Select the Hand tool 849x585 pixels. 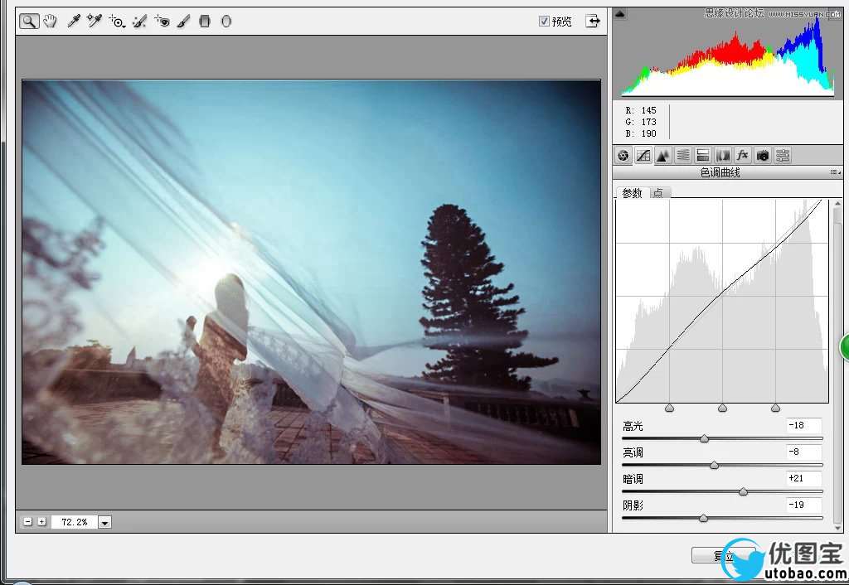[x=51, y=22]
